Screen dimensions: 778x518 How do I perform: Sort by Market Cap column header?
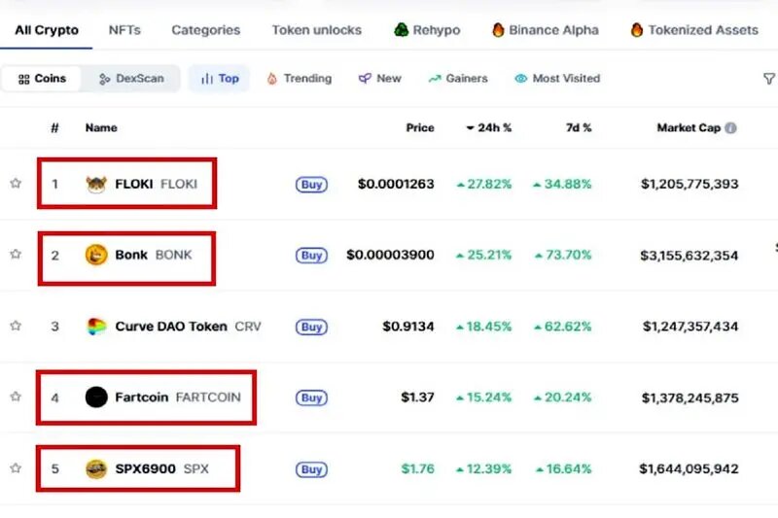point(689,127)
